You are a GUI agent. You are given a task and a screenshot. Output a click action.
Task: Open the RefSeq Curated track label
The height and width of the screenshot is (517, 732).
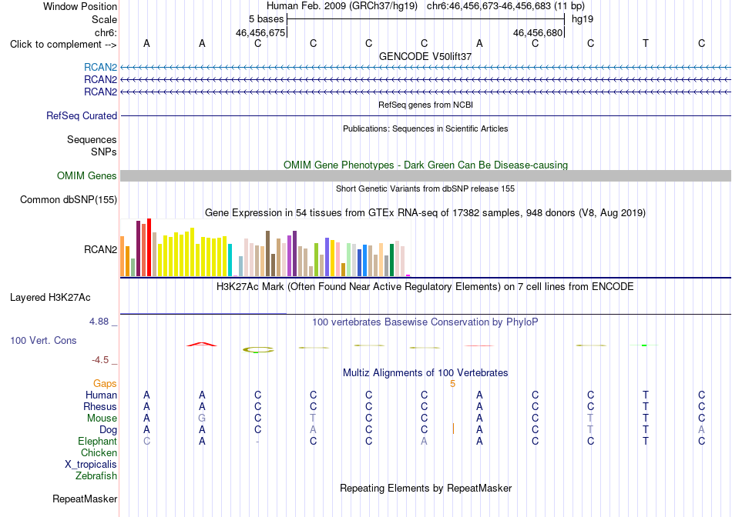[x=82, y=115]
